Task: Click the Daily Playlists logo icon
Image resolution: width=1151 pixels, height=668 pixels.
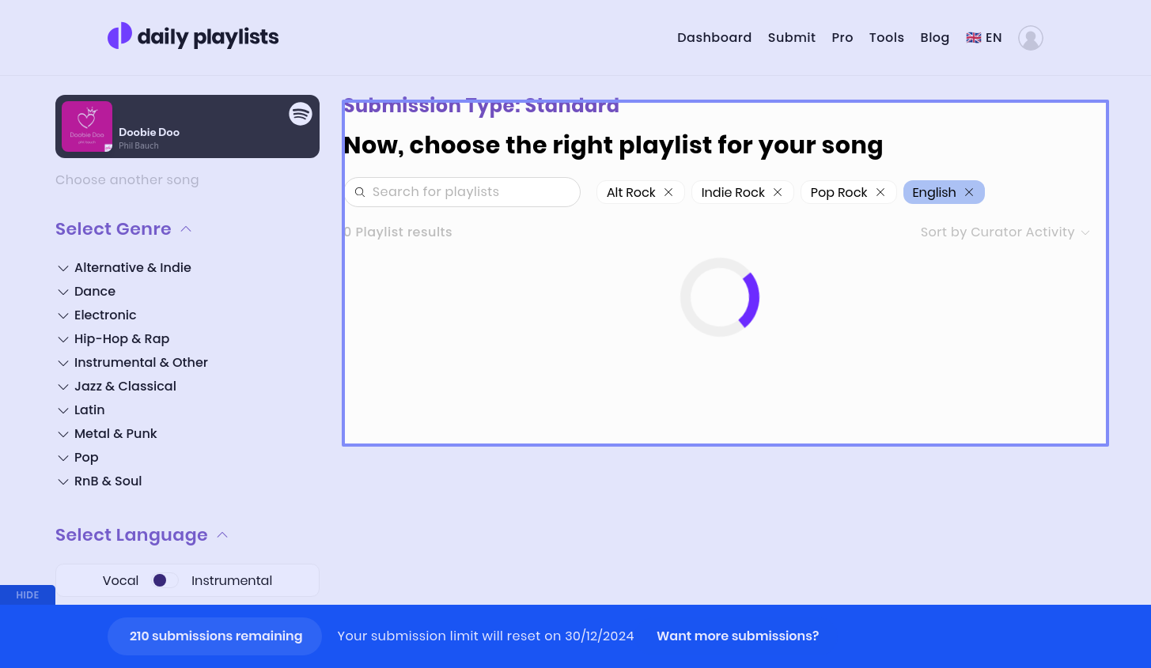Action: 120,36
